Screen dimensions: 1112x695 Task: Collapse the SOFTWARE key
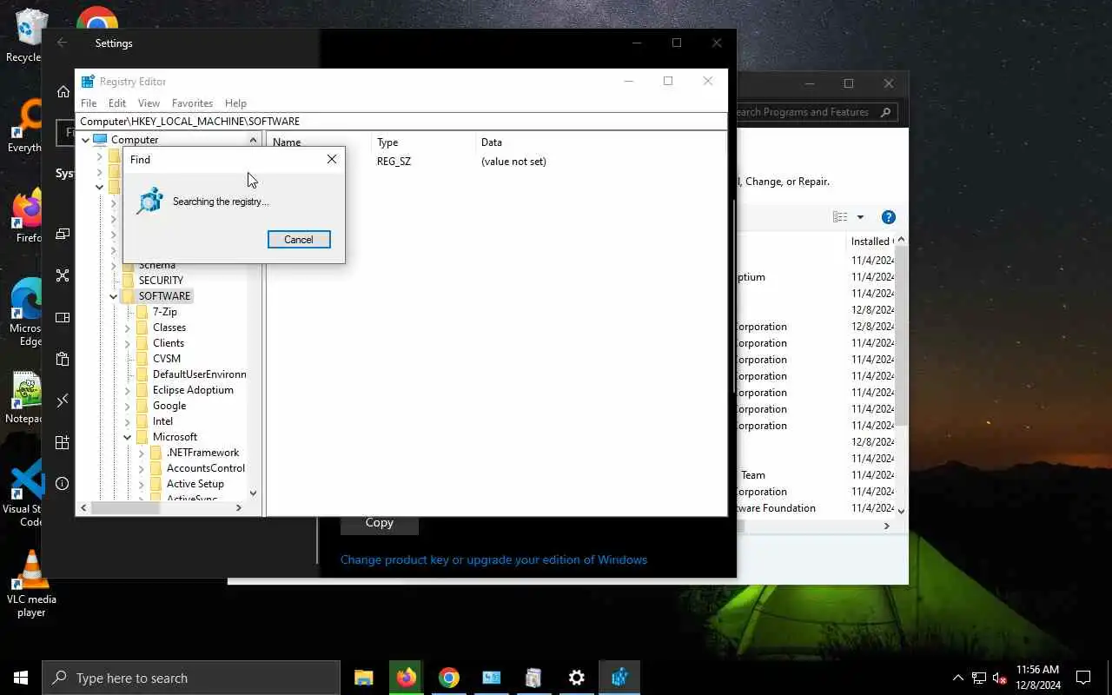coord(113,296)
